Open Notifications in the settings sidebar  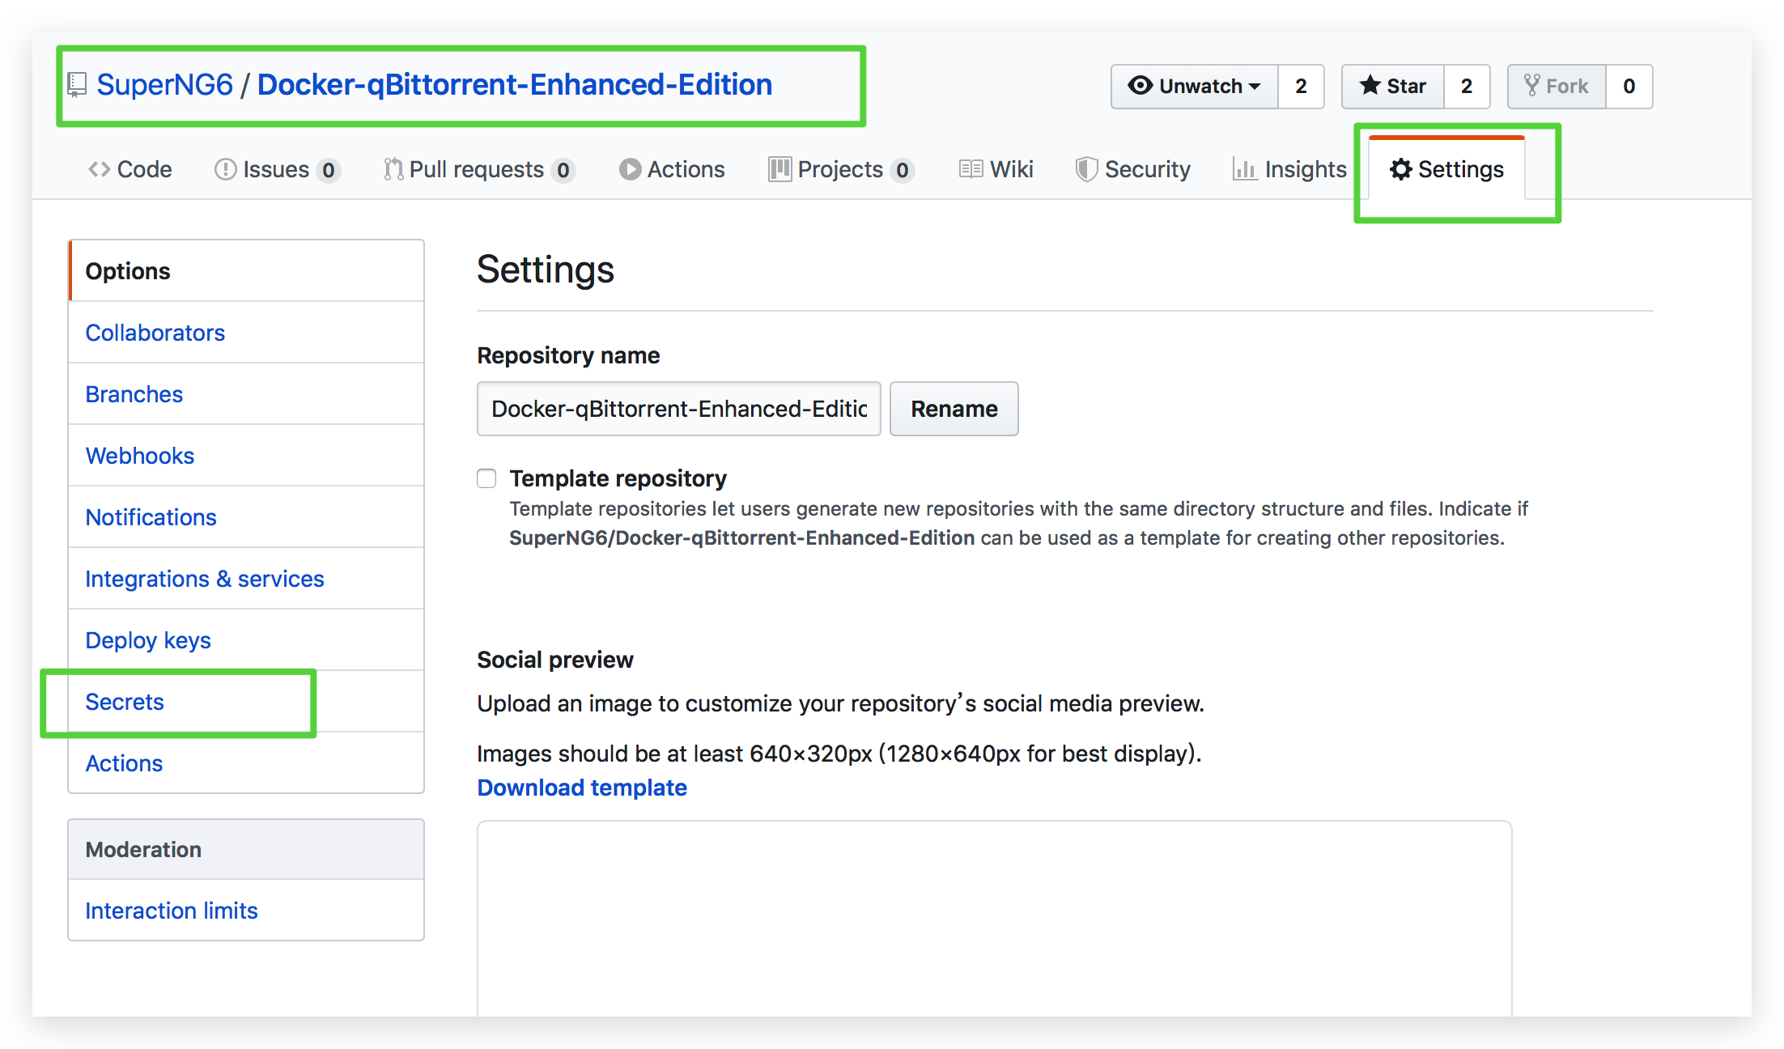tap(246, 517)
